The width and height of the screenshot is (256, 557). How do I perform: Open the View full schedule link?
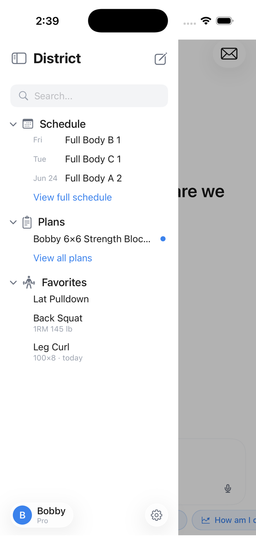(73, 197)
